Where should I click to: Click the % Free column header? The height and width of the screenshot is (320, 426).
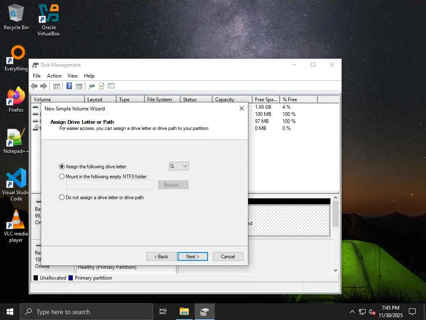pos(299,100)
